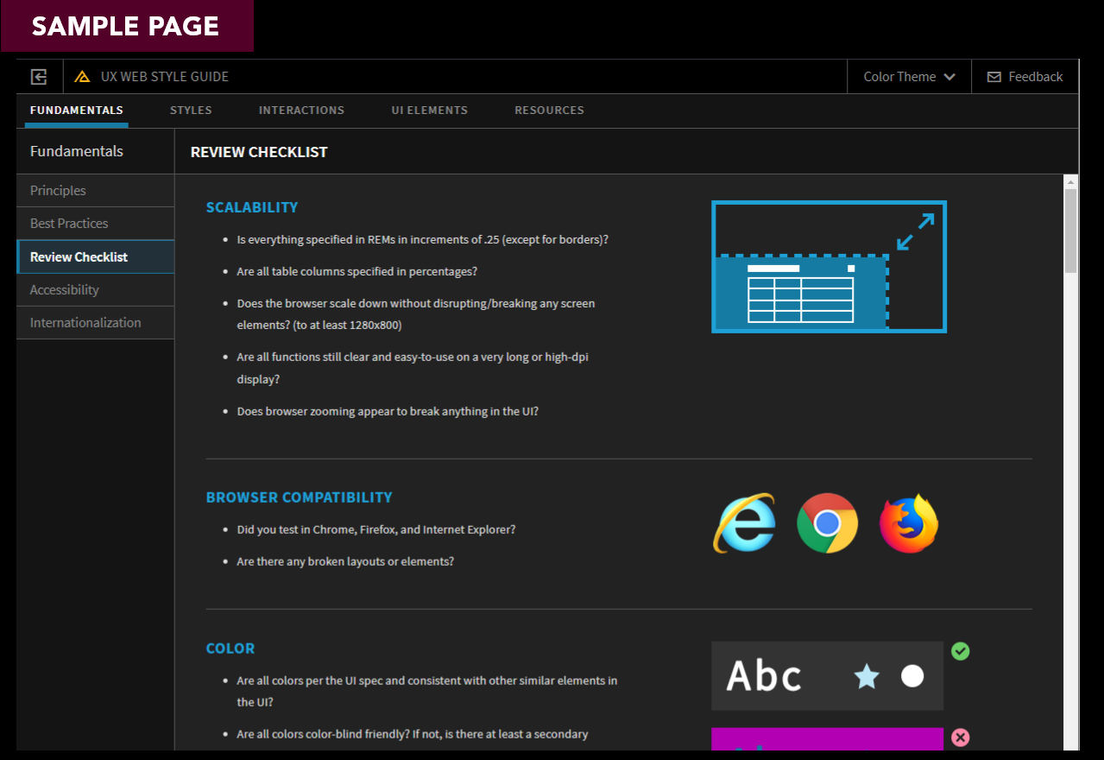
Task: Select Review Checklist in the sidebar
Action: point(96,256)
